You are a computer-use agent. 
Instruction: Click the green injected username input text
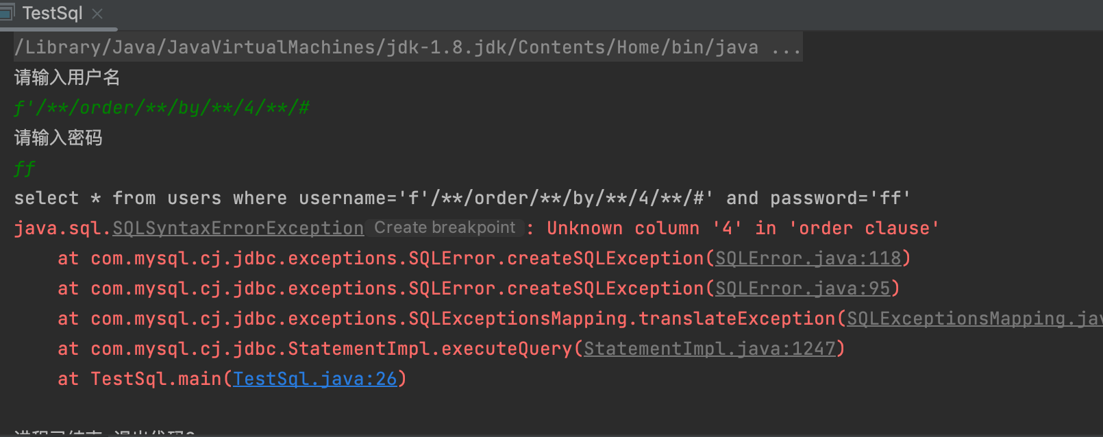click(x=162, y=108)
